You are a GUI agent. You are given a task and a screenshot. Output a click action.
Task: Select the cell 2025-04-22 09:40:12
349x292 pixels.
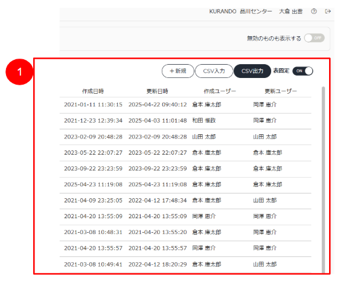click(158, 105)
